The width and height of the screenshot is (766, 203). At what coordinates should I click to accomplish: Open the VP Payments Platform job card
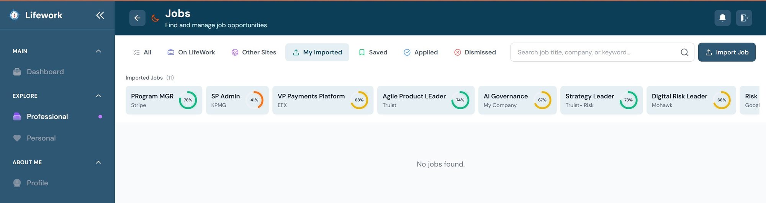pyautogui.click(x=311, y=100)
